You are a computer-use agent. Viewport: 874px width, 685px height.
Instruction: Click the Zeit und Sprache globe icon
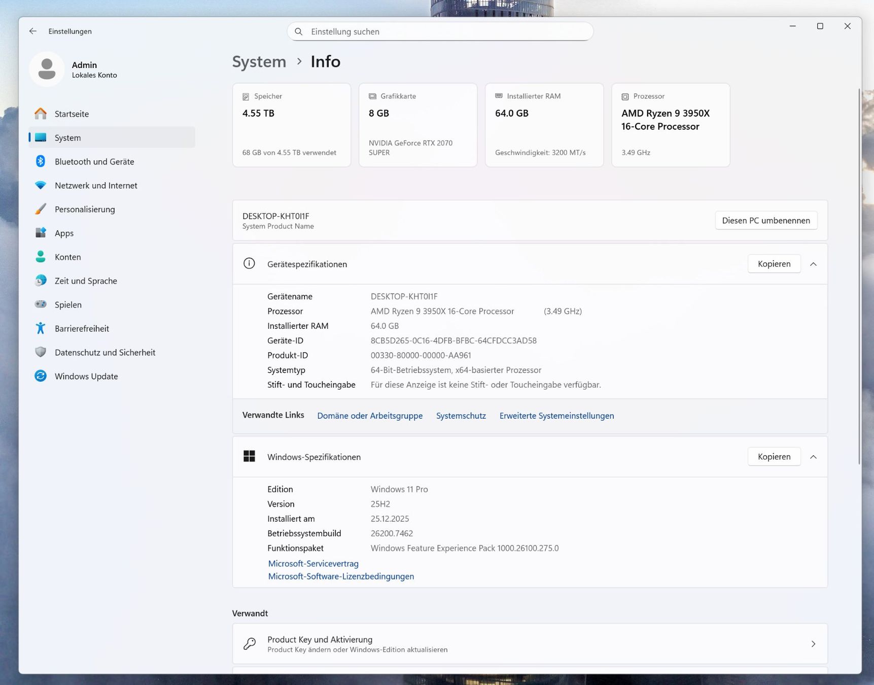click(41, 281)
